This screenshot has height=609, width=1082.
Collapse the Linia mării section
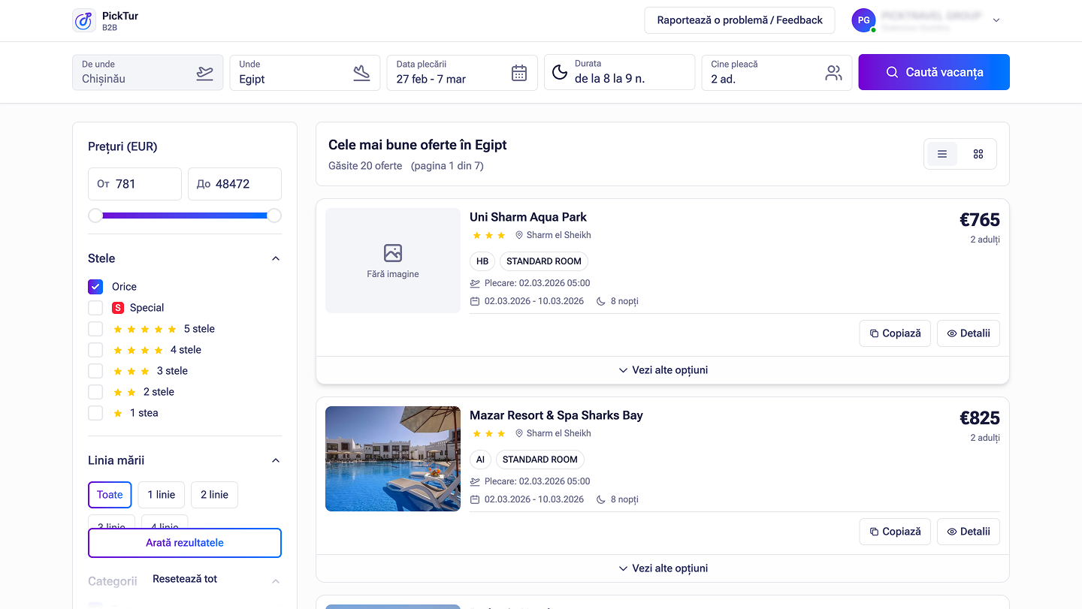275,460
